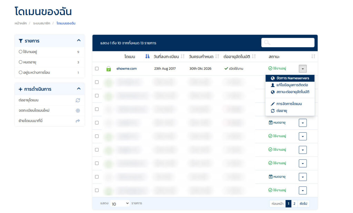The width and height of the screenshot is (353, 213).
Task: Click the globe icon of จัดการ Nameservers
Action: [x=273, y=78]
